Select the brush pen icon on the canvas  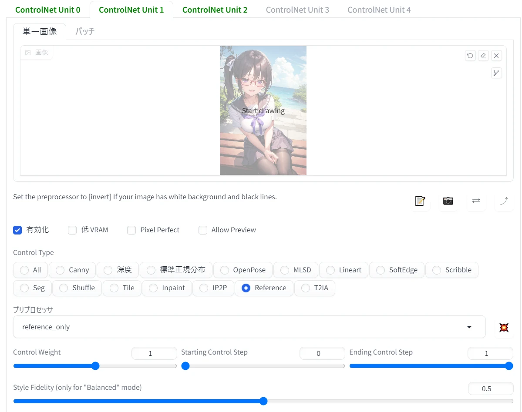(x=496, y=73)
